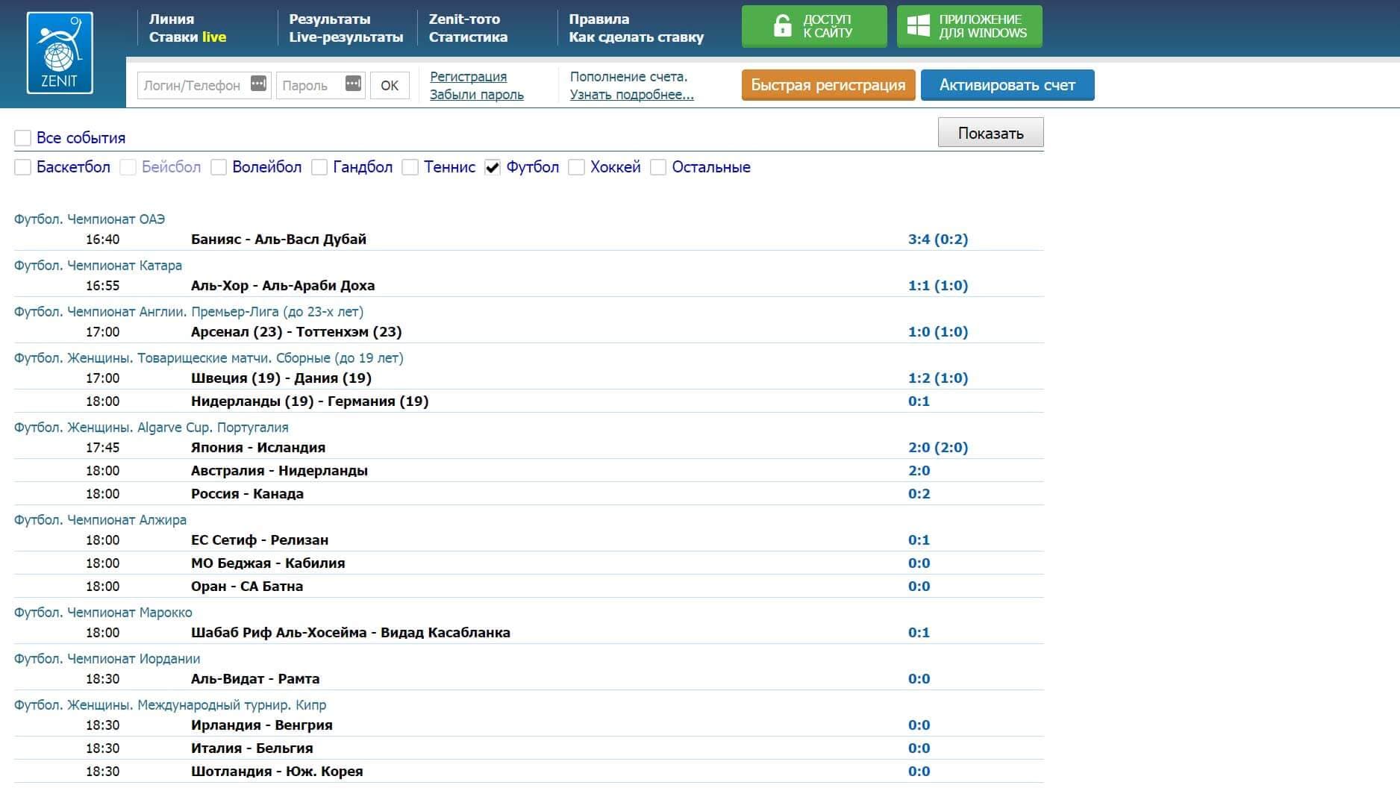Image resolution: width=1400 pixels, height=791 pixels.
Task: Click 'Футбол. Чемпионат Англии' U23 heading
Action: click(189, 312)
